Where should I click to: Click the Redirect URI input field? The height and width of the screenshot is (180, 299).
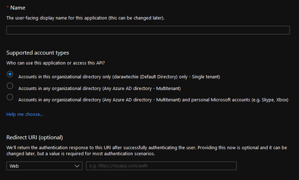(161, 166)
